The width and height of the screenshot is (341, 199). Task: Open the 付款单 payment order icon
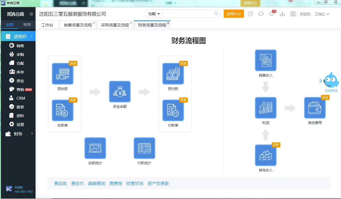pos(173,110)
